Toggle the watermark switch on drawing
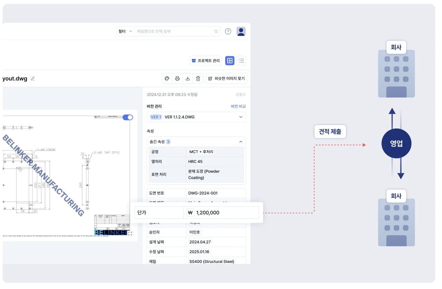This screenshot has width=442, height=289. pyautogui.click(x=128, y=117)
